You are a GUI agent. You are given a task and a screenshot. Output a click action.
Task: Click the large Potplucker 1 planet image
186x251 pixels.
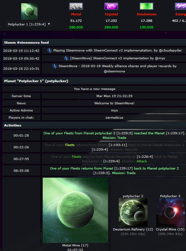click(x=75, y=210)
